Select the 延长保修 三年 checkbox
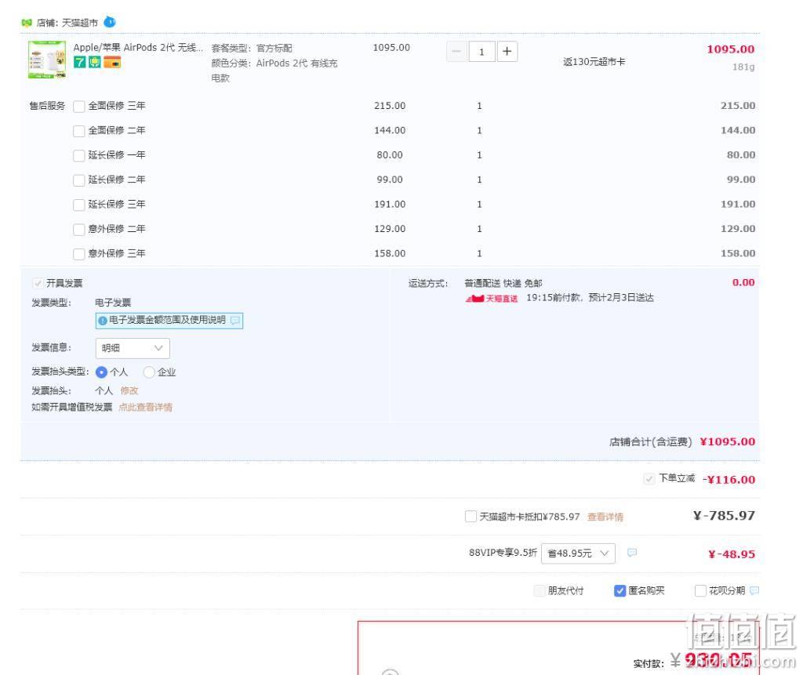 79,205
